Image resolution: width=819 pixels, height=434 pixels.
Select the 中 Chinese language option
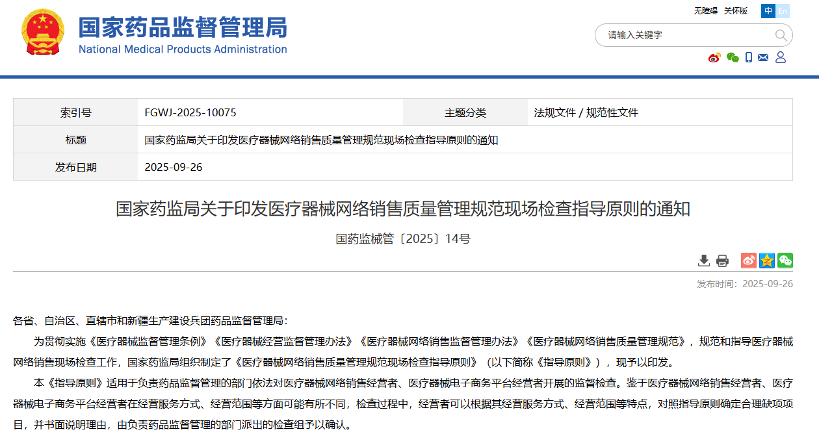769,11
